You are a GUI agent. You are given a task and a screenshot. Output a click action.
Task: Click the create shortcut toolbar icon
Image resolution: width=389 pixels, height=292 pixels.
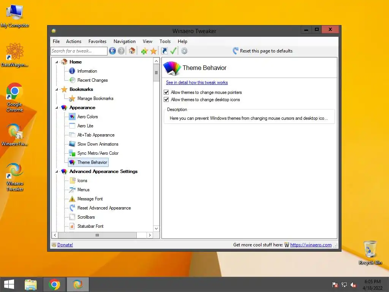coord(164,51)
